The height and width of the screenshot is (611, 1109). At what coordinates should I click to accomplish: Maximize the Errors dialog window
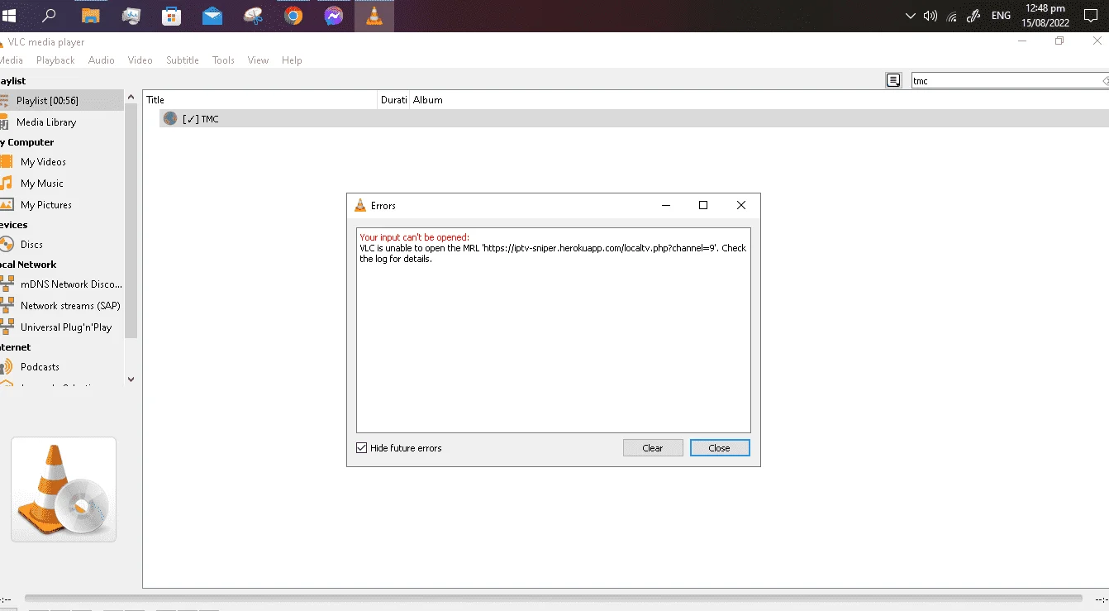click(x=703, y=205)
